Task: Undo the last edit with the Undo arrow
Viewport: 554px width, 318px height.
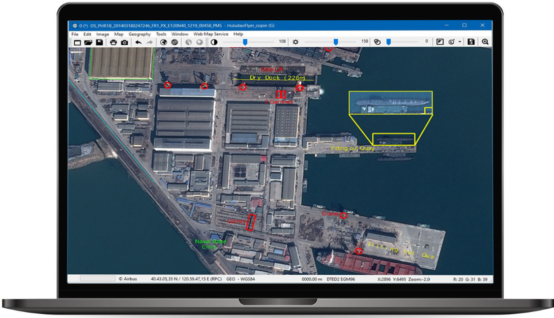Action: coord(138,42)
